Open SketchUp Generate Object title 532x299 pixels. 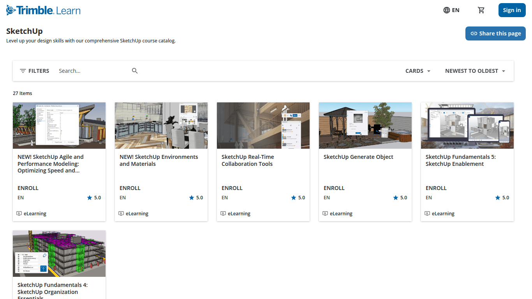pos(358,157)
